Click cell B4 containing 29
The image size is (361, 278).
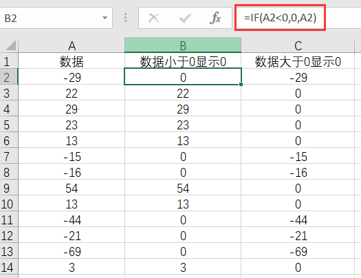pyautogui.click(x=183, y=108)
